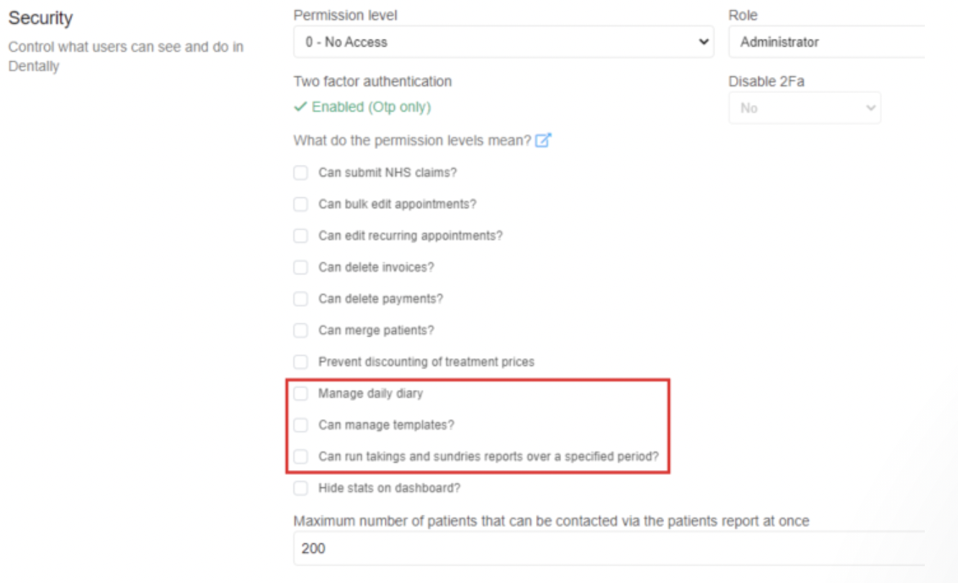Enable the Manage daily diary checkbox
The width and height of the screenshot is (958, 583).
point(300,394)
